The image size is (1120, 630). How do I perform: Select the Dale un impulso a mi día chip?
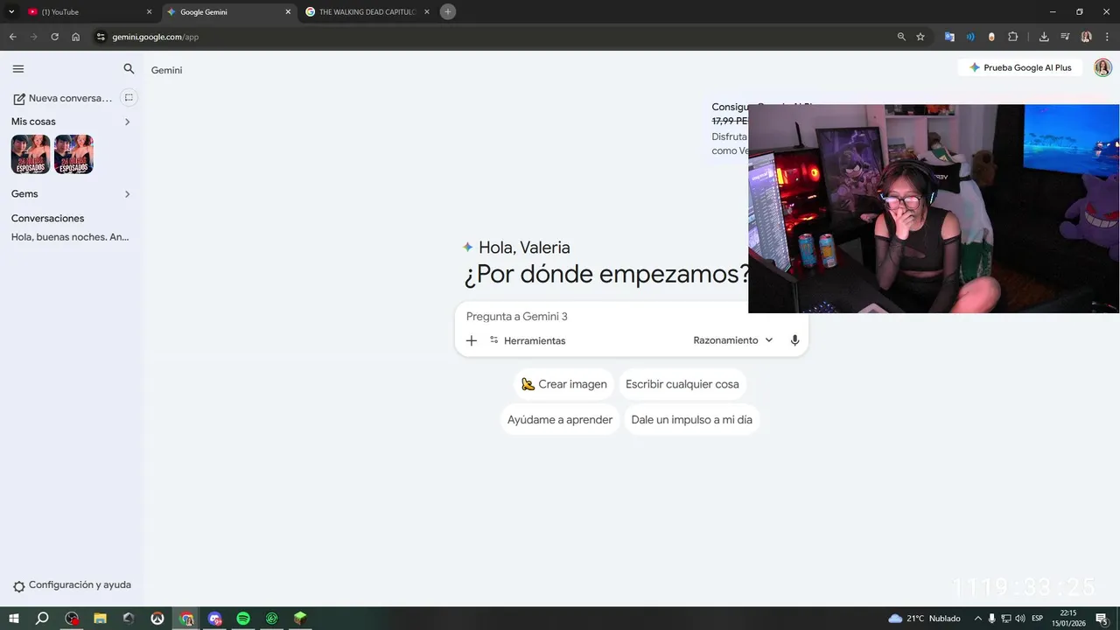point(691,420)
